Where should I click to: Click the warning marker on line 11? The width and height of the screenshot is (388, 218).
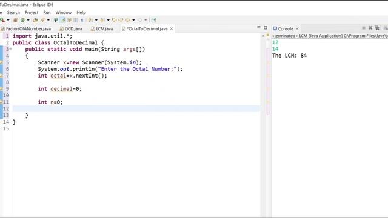(x=1, y=102)
